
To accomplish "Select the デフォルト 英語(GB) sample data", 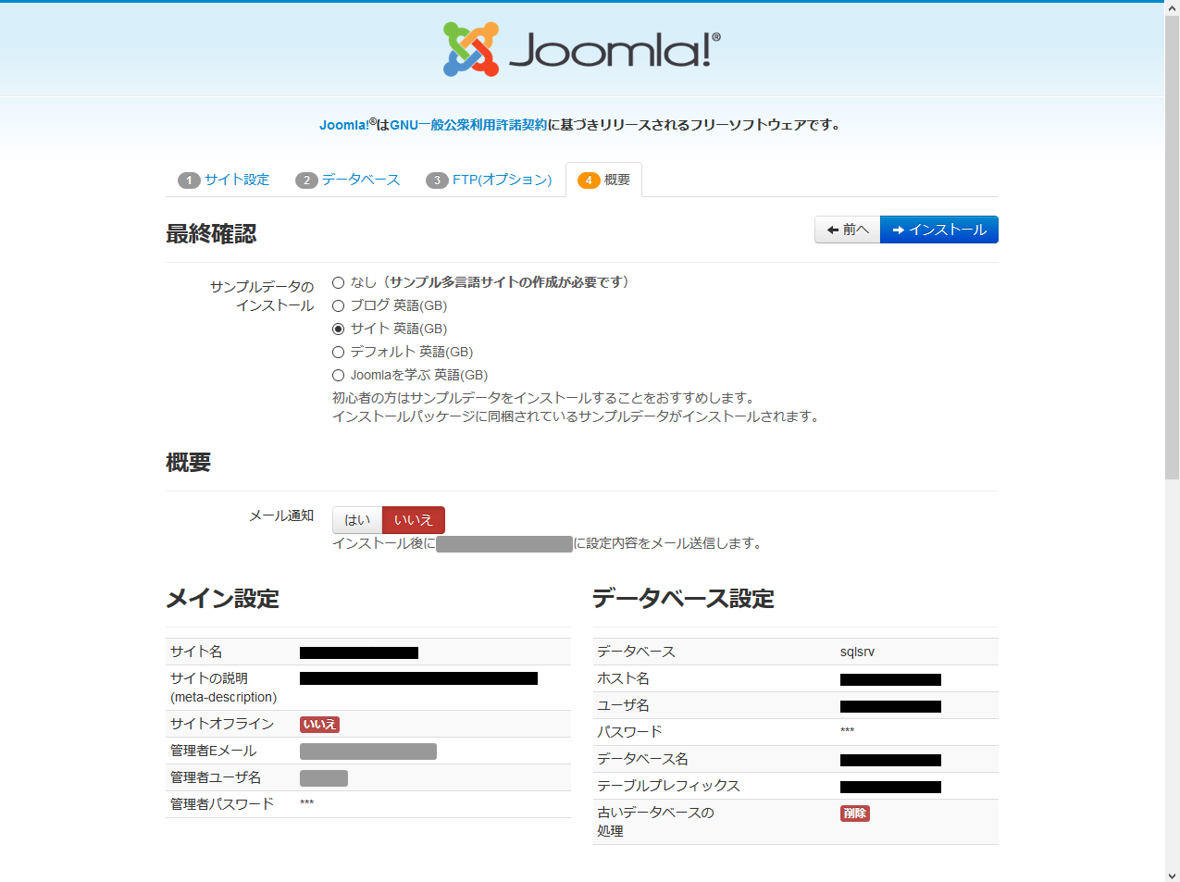I will (339, 352).
